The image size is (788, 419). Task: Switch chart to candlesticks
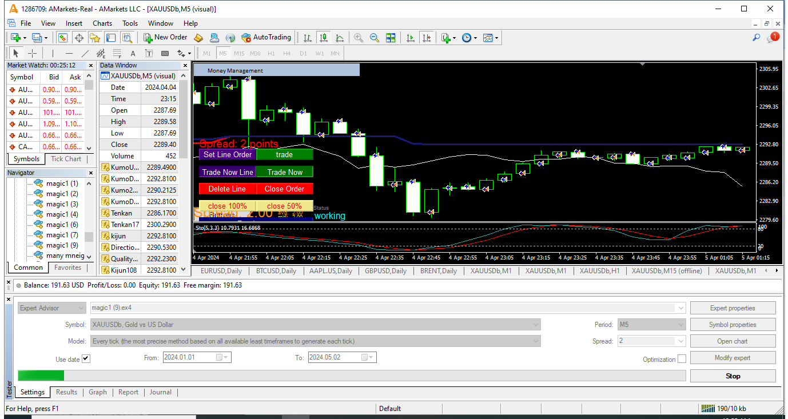[x=324, y=38]
